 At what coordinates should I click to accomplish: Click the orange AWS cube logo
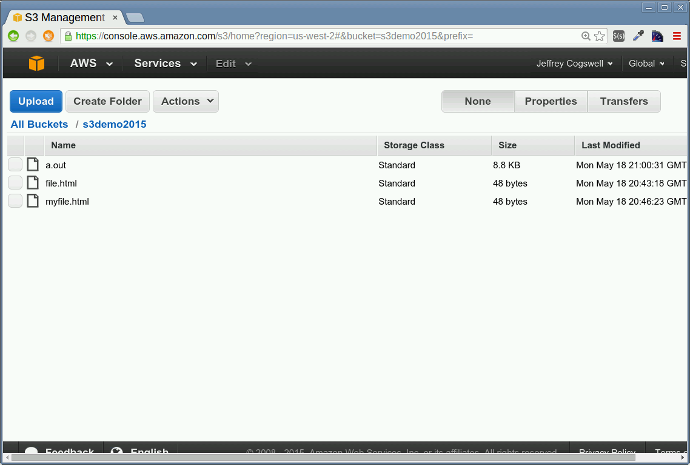pyautogui.click(x=36, y=63)
